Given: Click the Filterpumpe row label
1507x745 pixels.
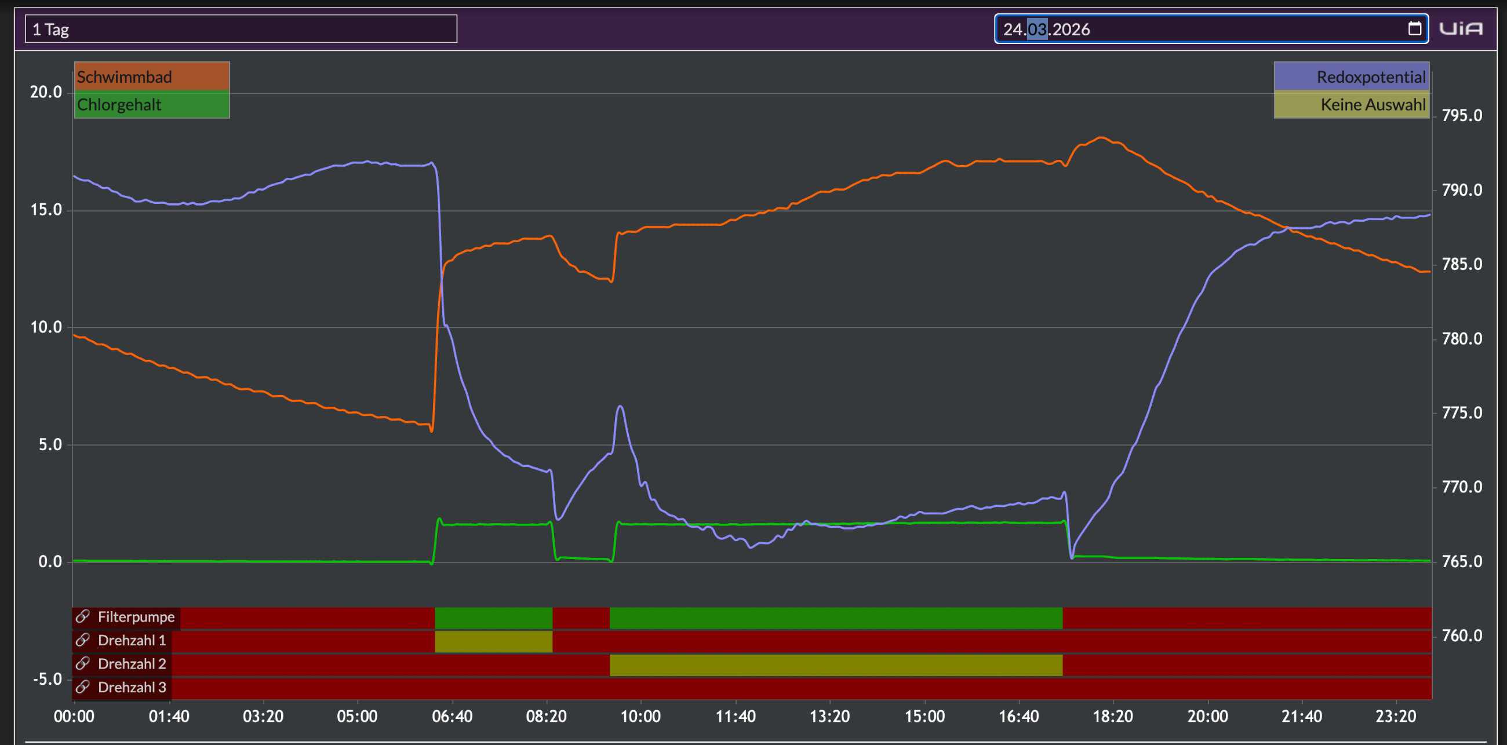Looking at the screenshot, I should click(x=136, y=617).
